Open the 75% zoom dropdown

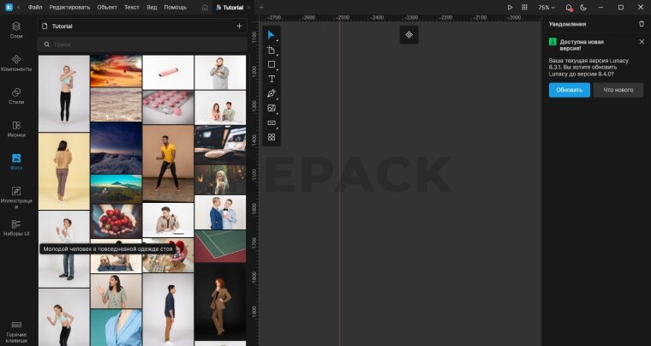coord(546,7)
